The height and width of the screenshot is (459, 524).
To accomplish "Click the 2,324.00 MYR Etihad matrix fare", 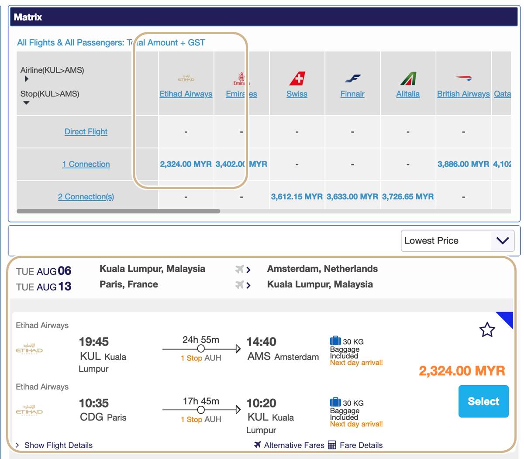I will pyautogui.click(x=186, y=164).
